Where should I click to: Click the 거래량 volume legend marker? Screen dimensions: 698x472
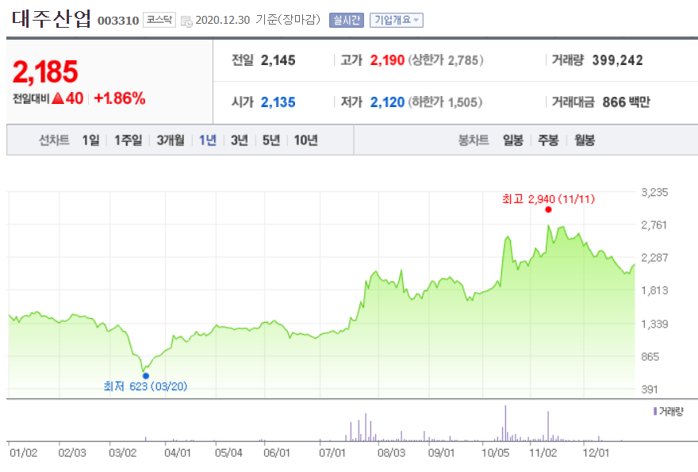[x=655, y=411]
